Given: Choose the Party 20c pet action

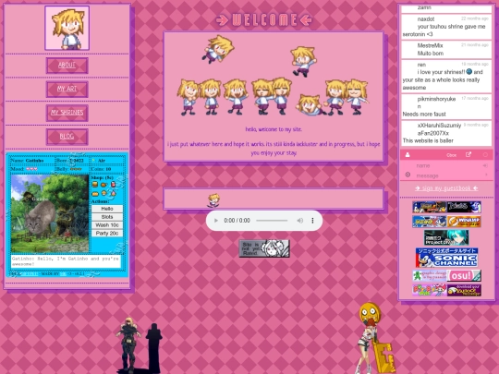Looking at the screenshot, I should pos(107,234).
